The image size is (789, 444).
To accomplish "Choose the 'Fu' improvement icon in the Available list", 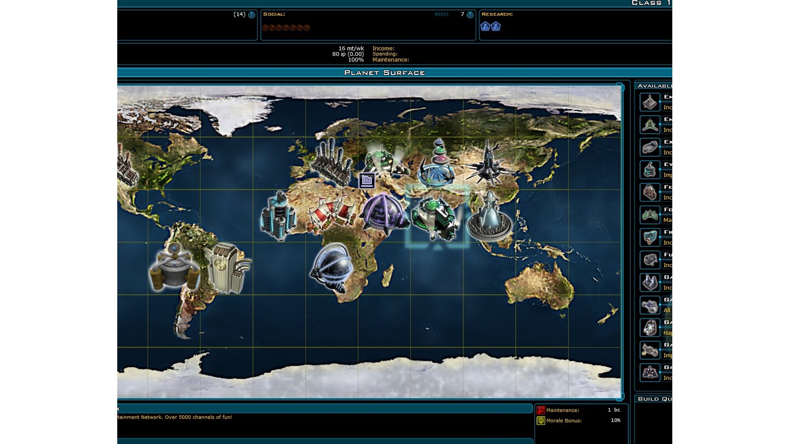I will tap(650, 259).
